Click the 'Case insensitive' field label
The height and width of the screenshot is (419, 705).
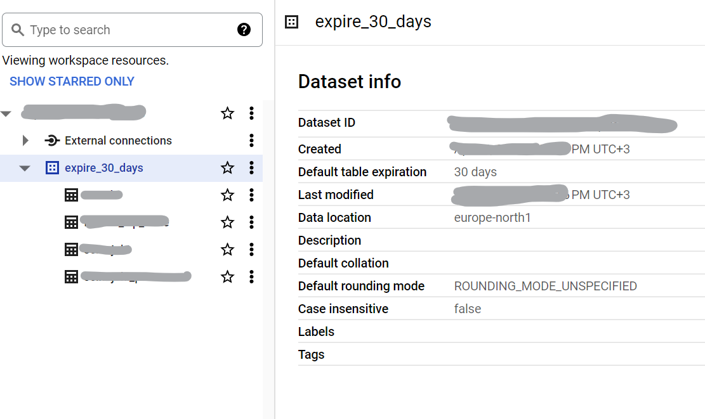click(343, 309)
